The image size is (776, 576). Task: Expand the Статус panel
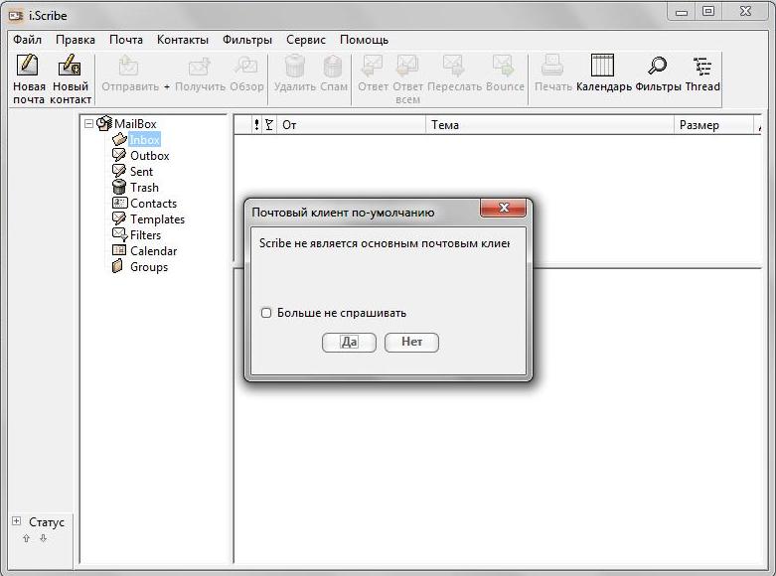16,521
